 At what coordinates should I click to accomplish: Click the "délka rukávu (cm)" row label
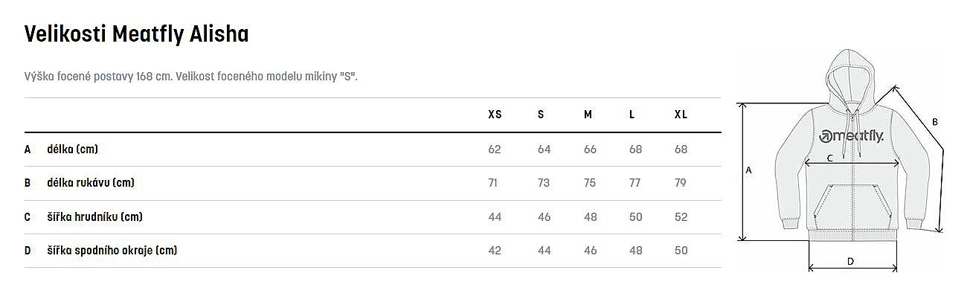pos(90,183)
